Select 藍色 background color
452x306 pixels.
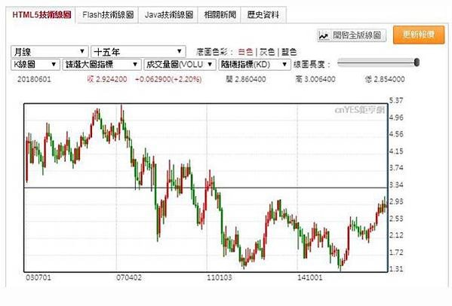tap(289, 52)
